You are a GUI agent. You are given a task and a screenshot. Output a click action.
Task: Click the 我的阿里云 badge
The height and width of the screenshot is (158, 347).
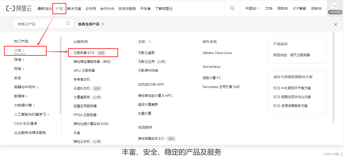tap(335, 12)
